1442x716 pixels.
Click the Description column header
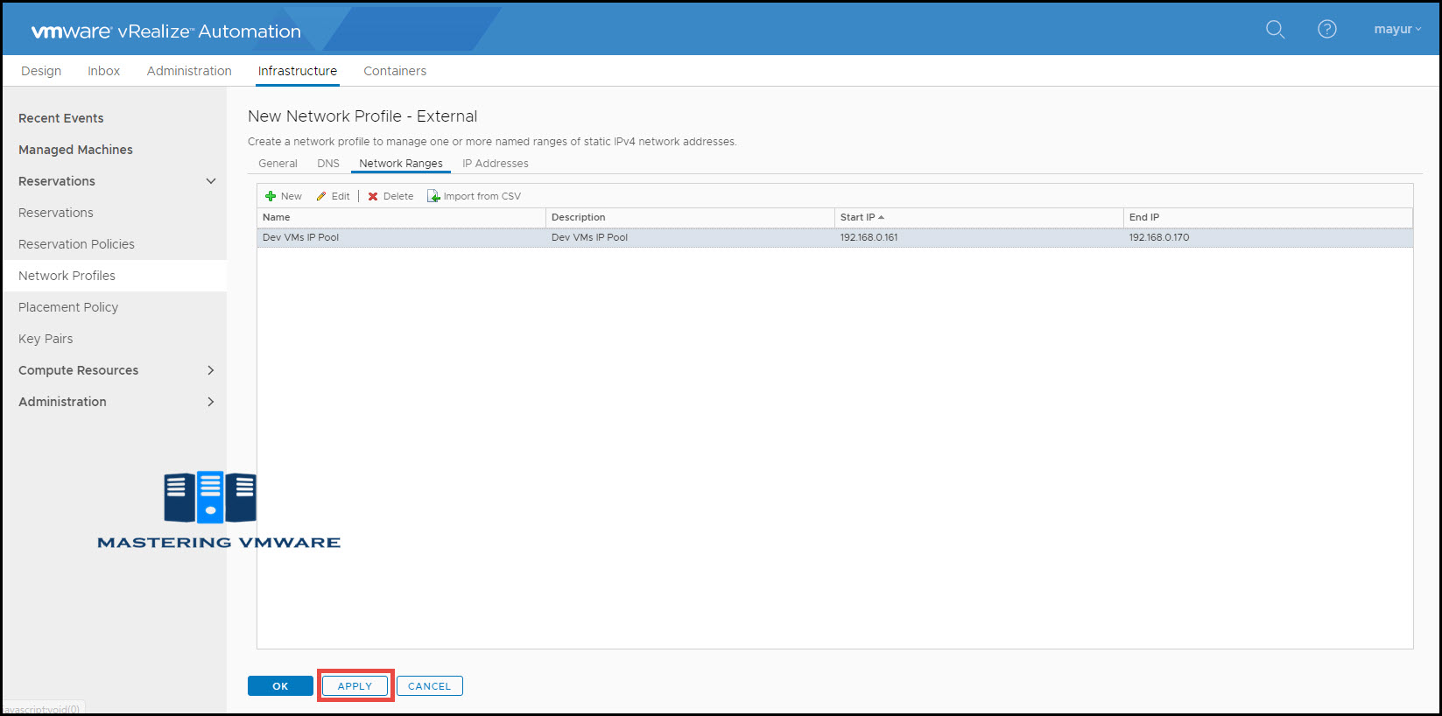click(x=690, y=217)
